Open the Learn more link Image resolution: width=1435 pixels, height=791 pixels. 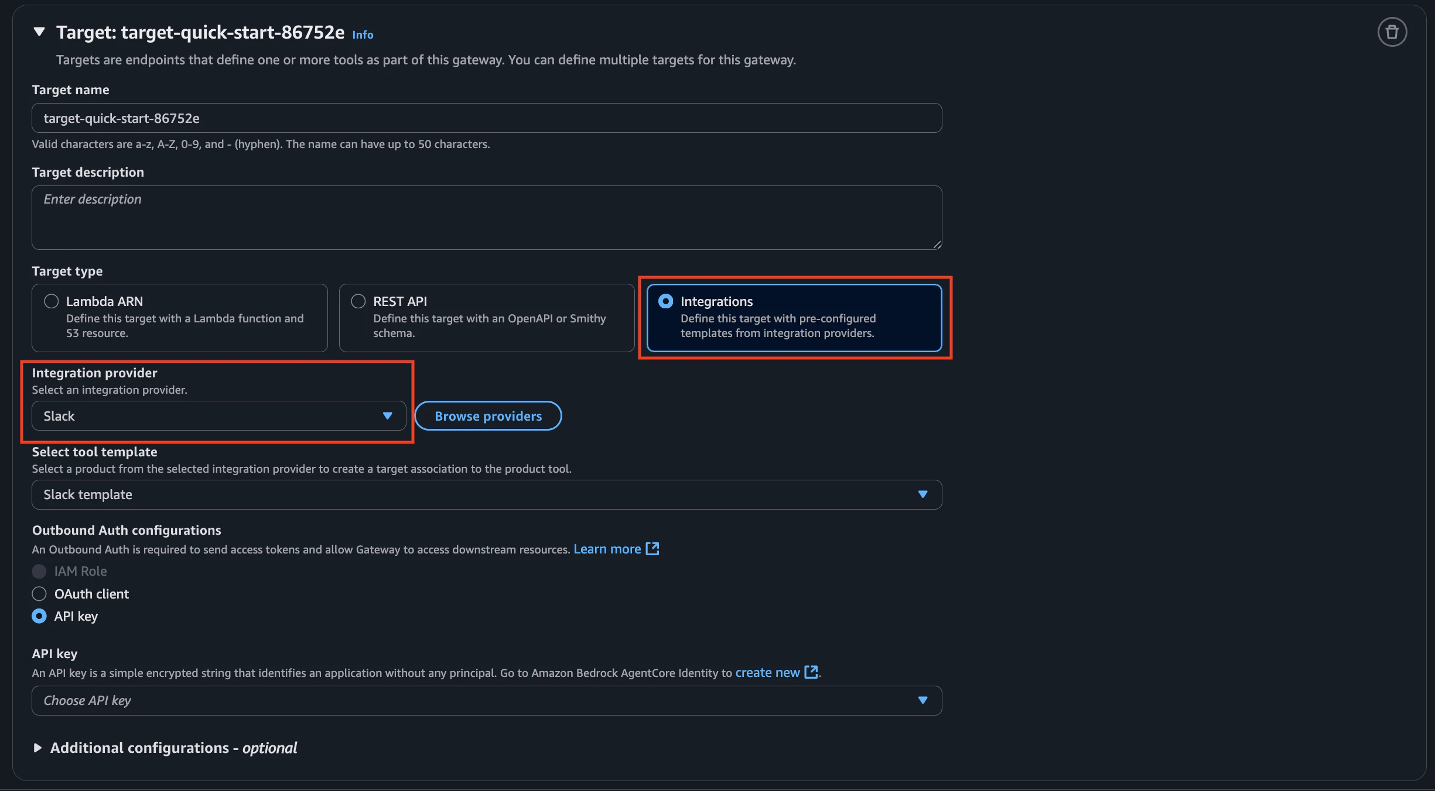point(607,549)
